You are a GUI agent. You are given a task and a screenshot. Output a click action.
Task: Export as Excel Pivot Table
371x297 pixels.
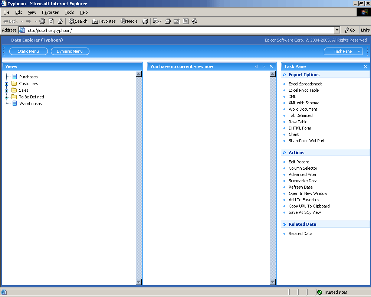click(303, 90)
